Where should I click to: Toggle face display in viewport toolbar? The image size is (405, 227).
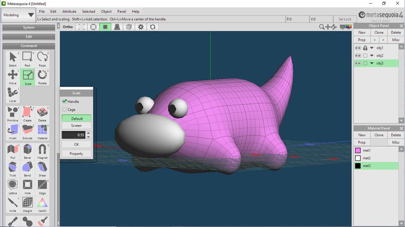(x=105, y=27)
